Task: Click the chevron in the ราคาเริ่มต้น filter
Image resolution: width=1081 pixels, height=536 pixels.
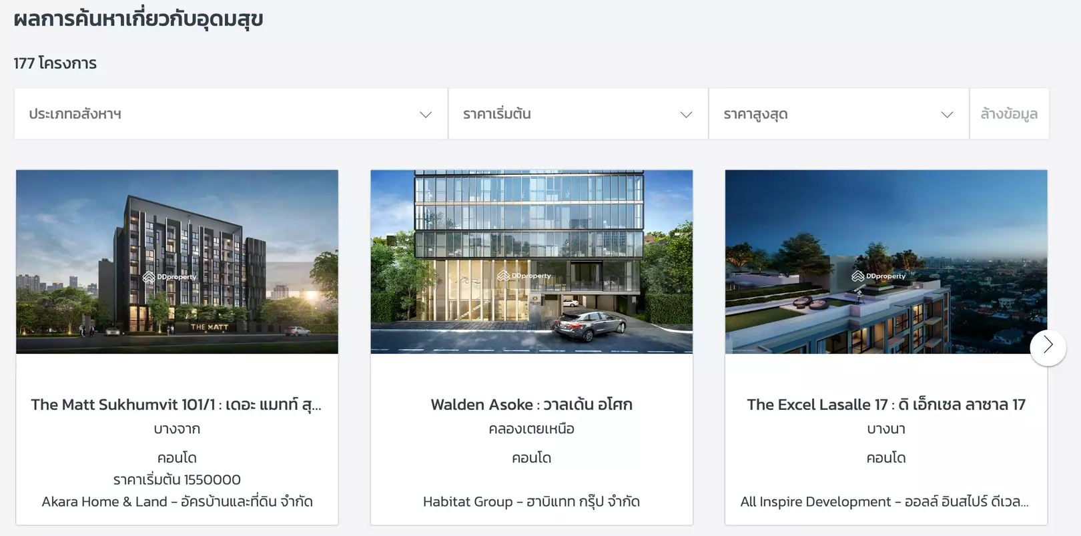Action: click(x=686, y=115)
